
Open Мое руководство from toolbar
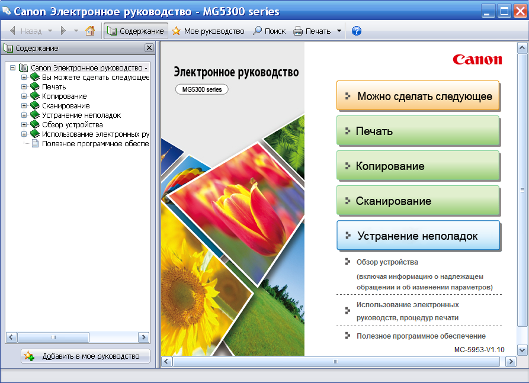(208, 31)
